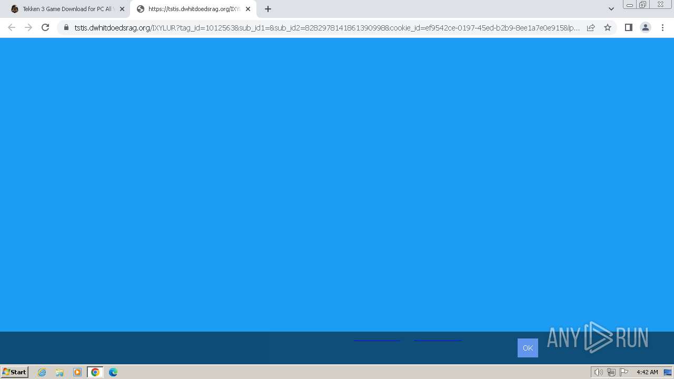Image resolution: width=674 pixels, height=379 pixels.
Task: Open the network icon in the system tray
Action: pos(611,372)
